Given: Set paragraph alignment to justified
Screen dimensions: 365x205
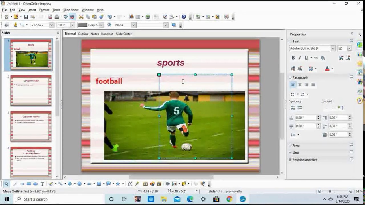Looking at the screenshot, I should [x=313, y=85].
